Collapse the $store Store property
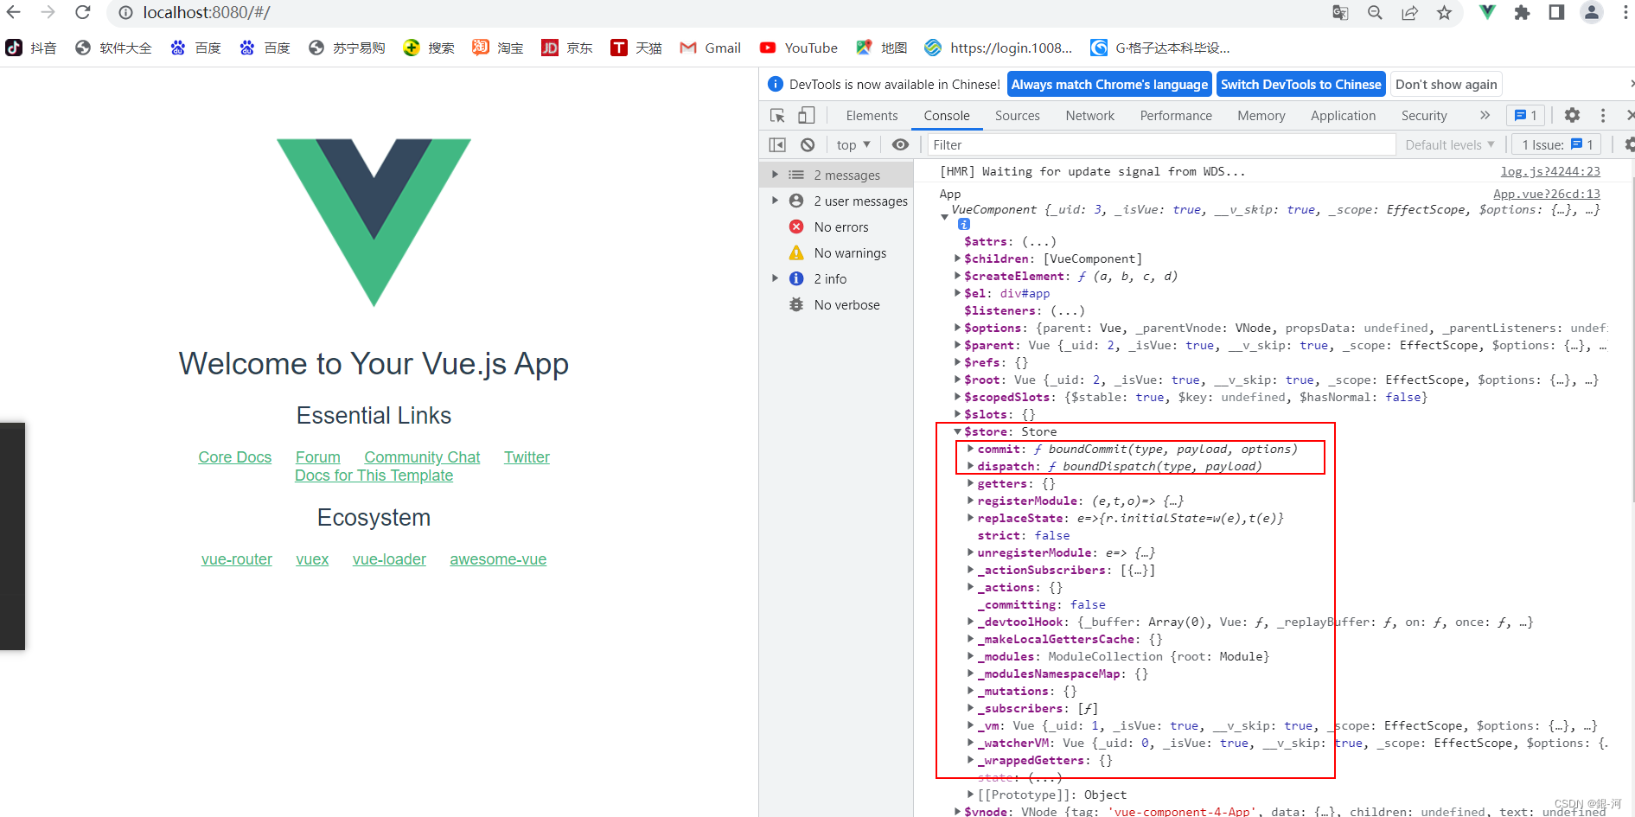The height and width of the screenshot is (817, 1635). (956, 431)
